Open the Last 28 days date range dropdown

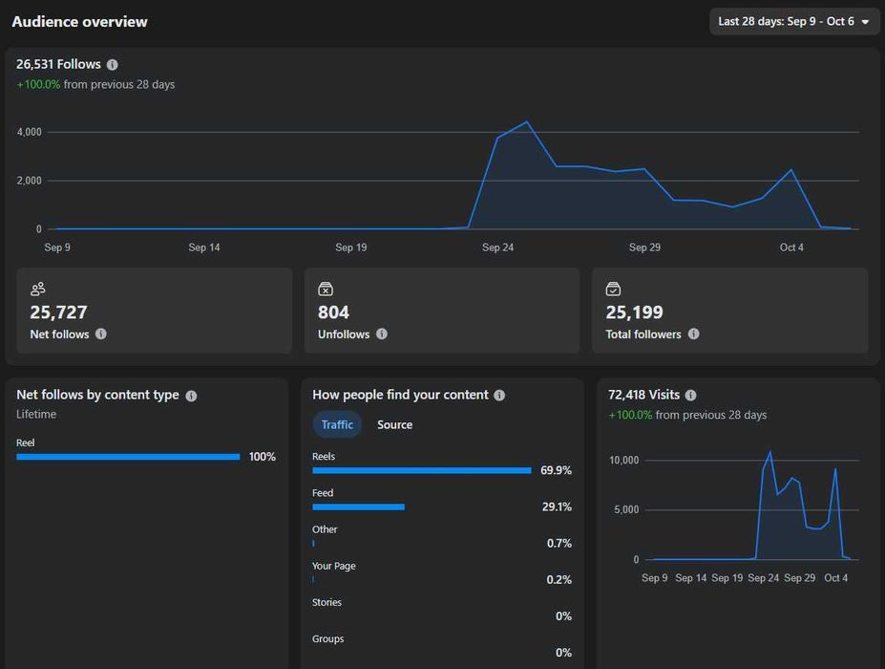coord(794,21)
